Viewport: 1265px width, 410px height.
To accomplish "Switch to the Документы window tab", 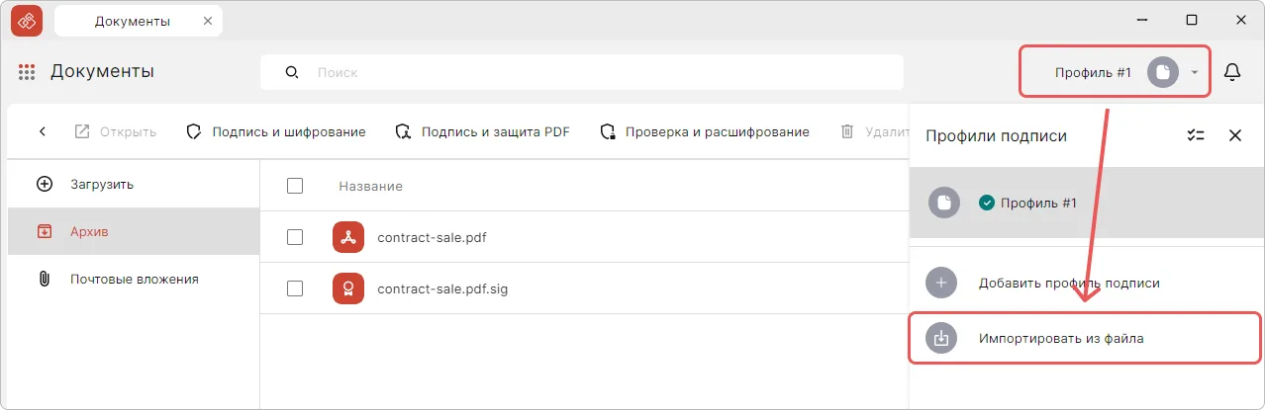I will click(x=139, y=21).
